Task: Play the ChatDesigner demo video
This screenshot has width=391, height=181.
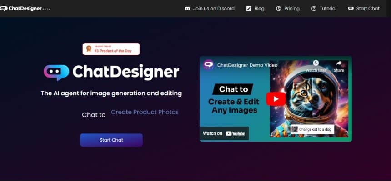Action: pyautogui.click(x=276, y=99)
